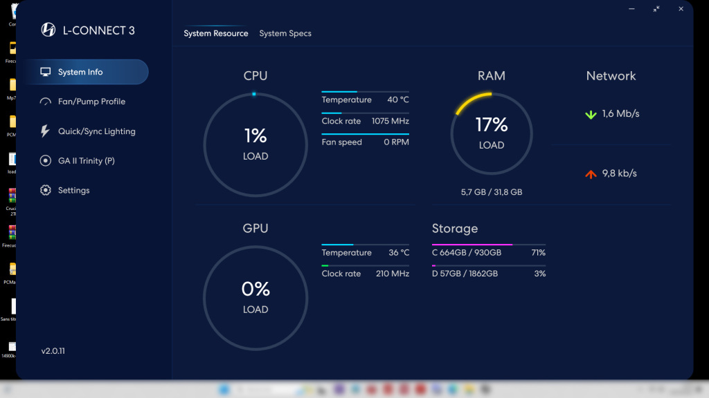
Task: Select the System Resource tab
Action: click(216, 33)
